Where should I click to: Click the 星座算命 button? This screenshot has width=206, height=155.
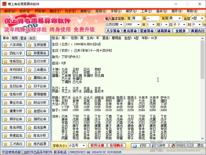pos(147,31)
